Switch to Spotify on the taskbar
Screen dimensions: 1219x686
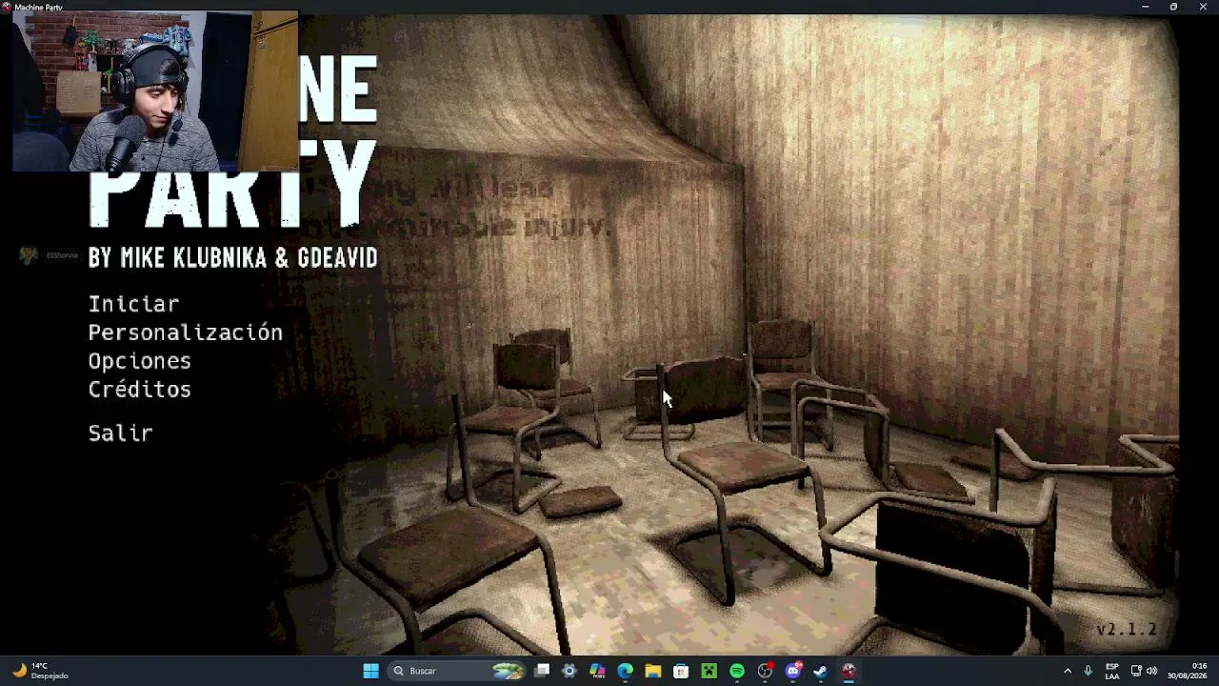click(737, 671)
